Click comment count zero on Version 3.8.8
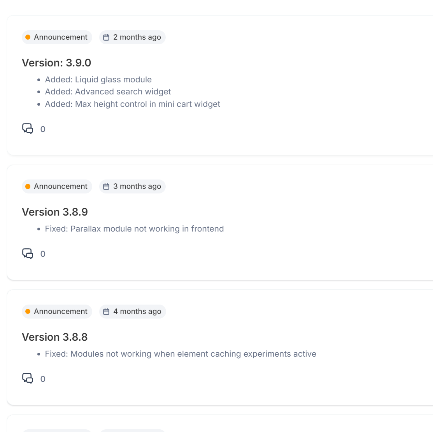Image resolution: width=433 pixels, height=432 pixels. click(43, 379)
